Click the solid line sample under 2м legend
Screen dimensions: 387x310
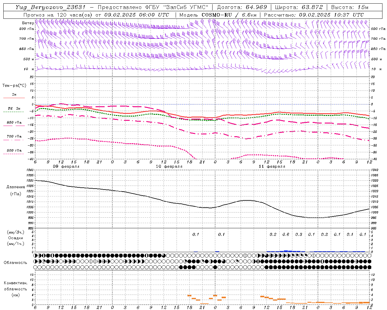tap(14, 98)
